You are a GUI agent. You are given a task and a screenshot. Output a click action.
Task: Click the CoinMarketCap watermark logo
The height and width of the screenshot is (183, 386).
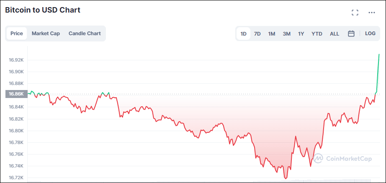point(340,158)
